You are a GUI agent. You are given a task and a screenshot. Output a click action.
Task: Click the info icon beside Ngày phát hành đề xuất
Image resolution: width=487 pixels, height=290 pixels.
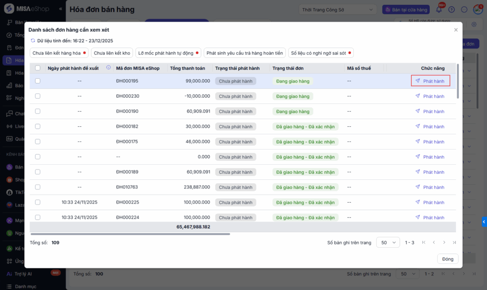coord(108,68)
